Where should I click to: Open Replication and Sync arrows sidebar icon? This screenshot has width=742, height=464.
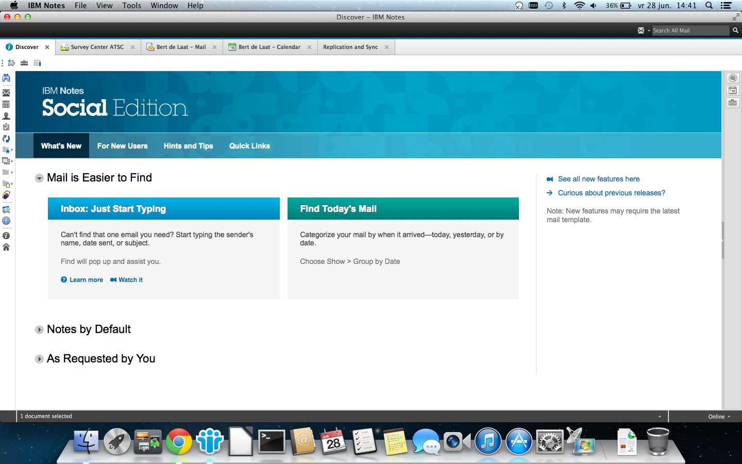(x=6, y=139)
